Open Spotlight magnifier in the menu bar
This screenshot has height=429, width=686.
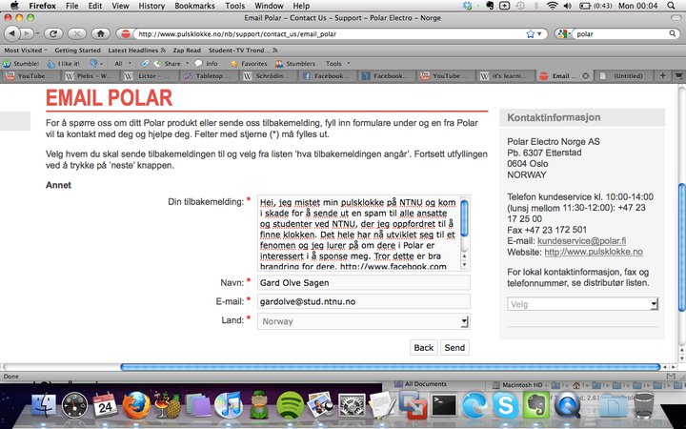[x=671, y=6]
